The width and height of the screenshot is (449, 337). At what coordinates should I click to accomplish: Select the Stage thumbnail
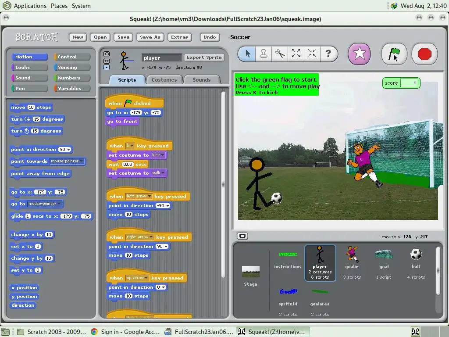[x=250, y=276]
